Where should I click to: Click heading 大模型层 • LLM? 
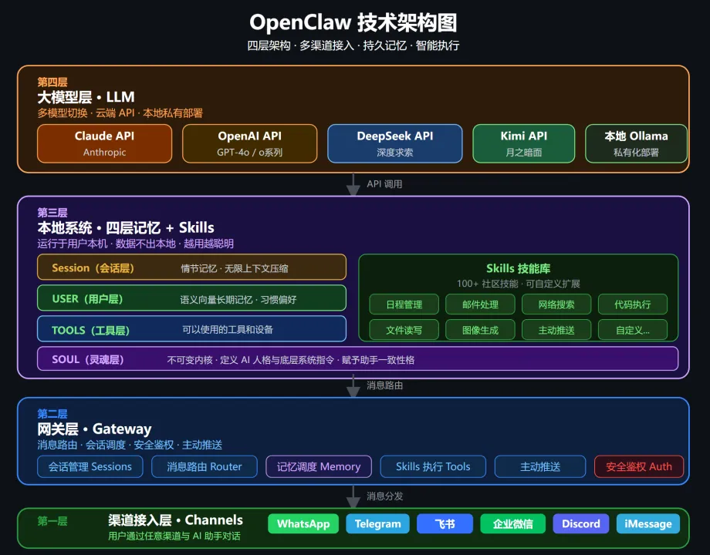[86, 97]
